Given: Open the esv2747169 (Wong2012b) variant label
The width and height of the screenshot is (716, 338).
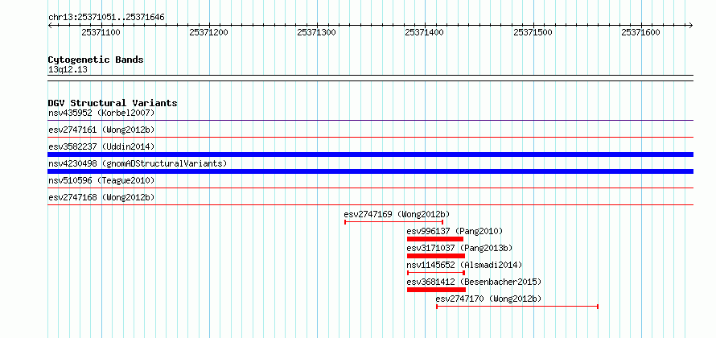Looking at the screenshot, I should click(x=397, y=214).
